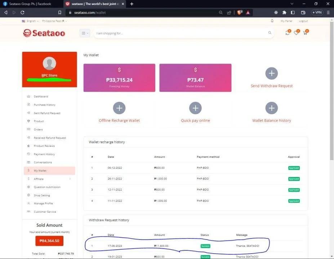
Task: Open the shopping cart icon
Action: coord(306,32)
